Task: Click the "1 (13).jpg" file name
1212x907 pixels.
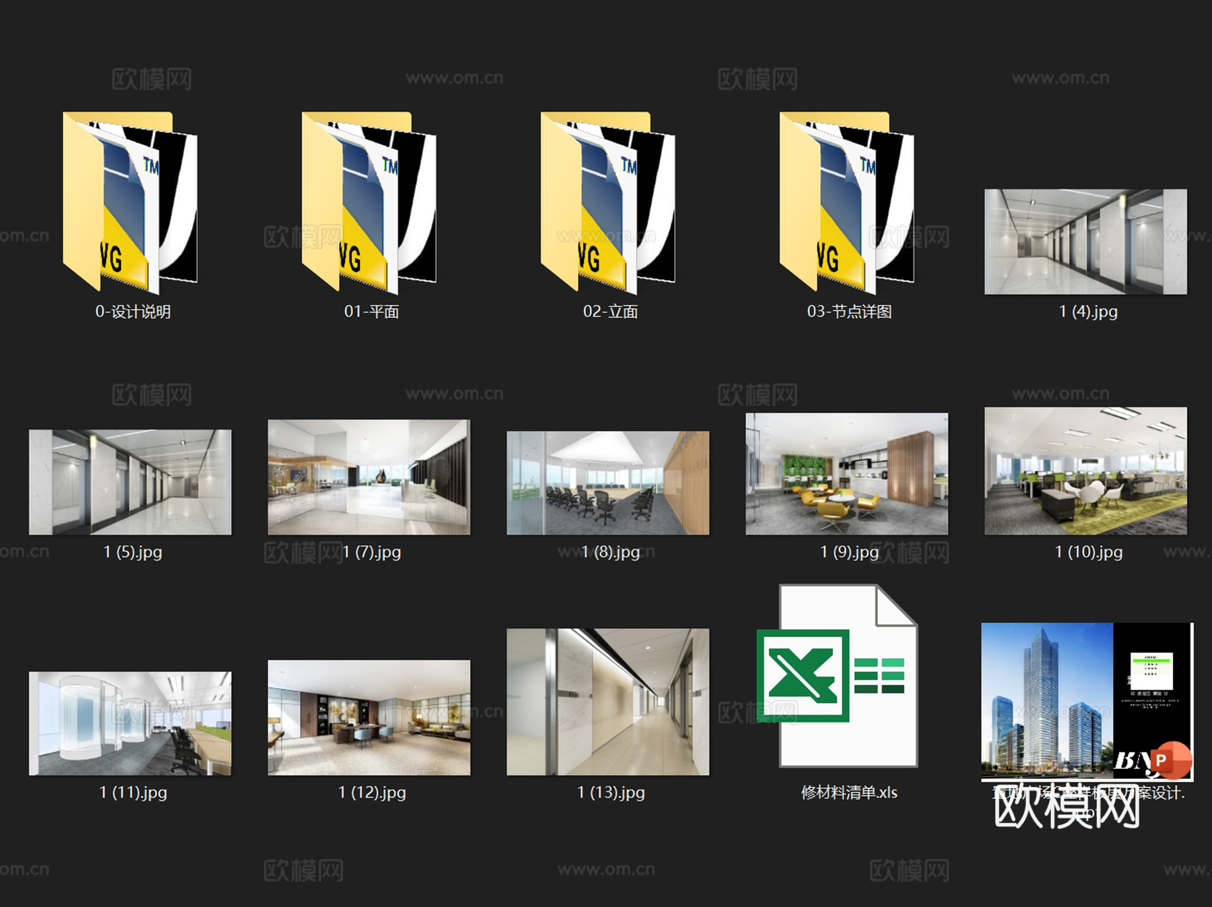Action: coord(611,793)
